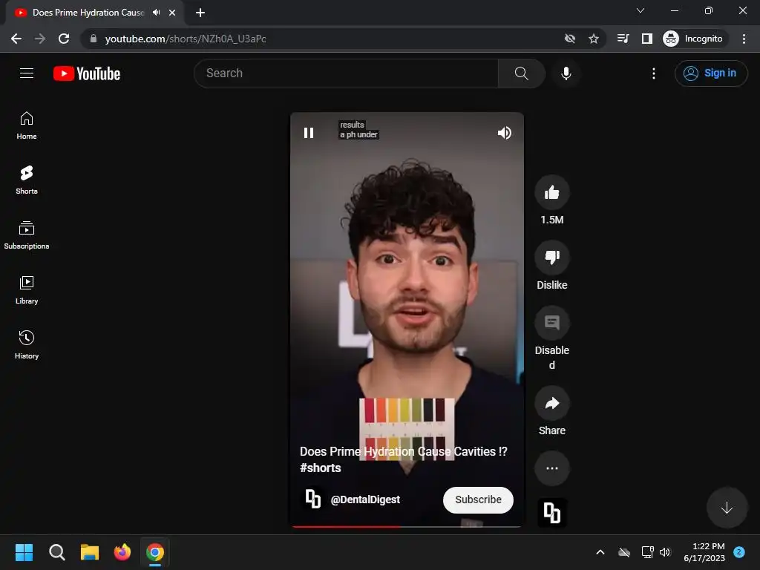Screen dimensions: 760x570
Task: Open Chrome's three-dot menu
Action: coord(744,39)
